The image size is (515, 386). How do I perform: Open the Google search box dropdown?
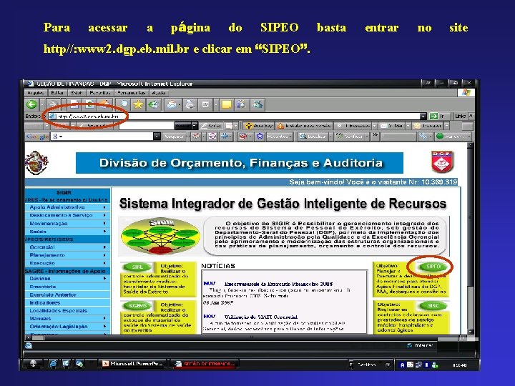point(157,137)
